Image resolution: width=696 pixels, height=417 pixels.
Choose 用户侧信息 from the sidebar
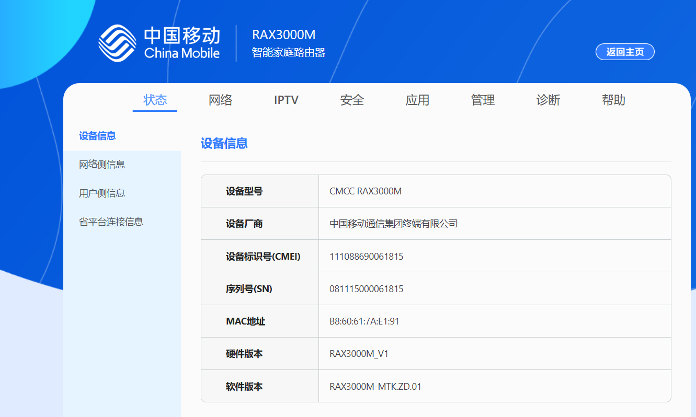102,193
